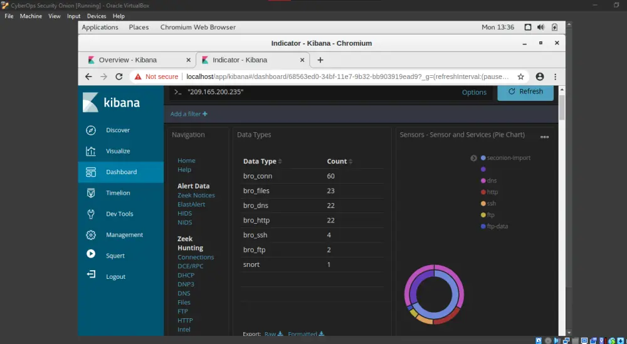The image size is (627, 344).
Task: Toggle seconion-import legend color dot
Action: pyautogui.click(x=483, y=159)
